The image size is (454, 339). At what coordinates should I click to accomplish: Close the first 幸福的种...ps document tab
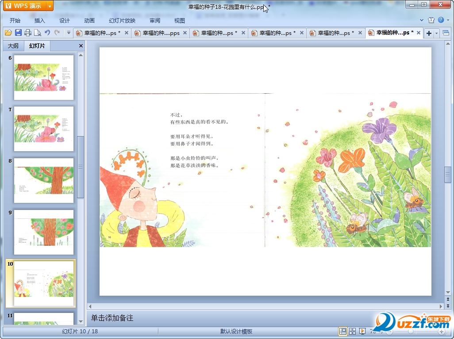pos(127,33)
